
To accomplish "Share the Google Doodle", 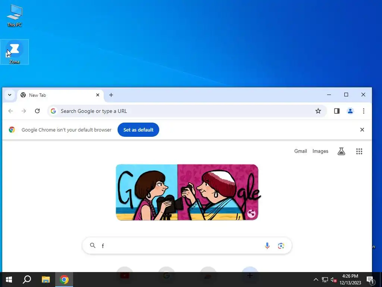I will pyautogui.click(x=251, y=214).
